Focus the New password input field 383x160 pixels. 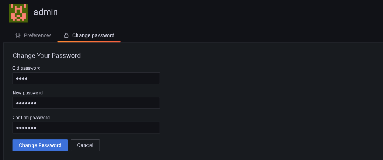pos(92,103)
